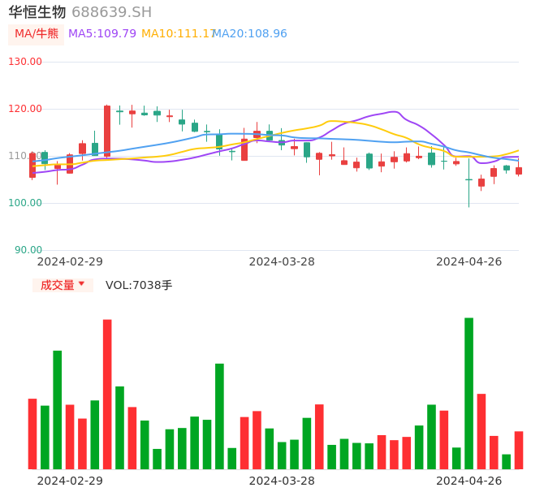
Task: Click the stock code 688639.SH
Action: (x=111, y=12)
